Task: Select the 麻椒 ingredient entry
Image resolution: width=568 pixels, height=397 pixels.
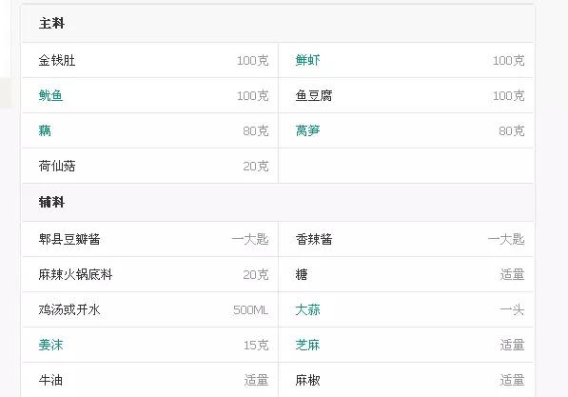Action: coord(307,380)
